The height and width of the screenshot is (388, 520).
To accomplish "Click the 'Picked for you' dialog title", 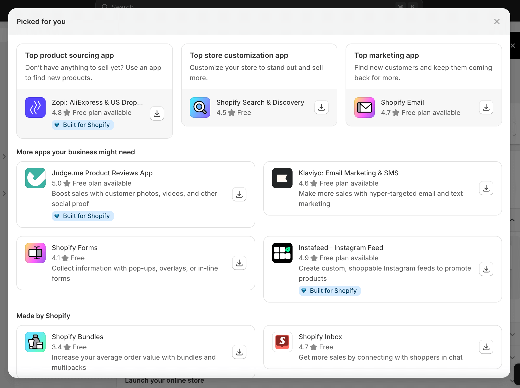I will tap(41, 21).
